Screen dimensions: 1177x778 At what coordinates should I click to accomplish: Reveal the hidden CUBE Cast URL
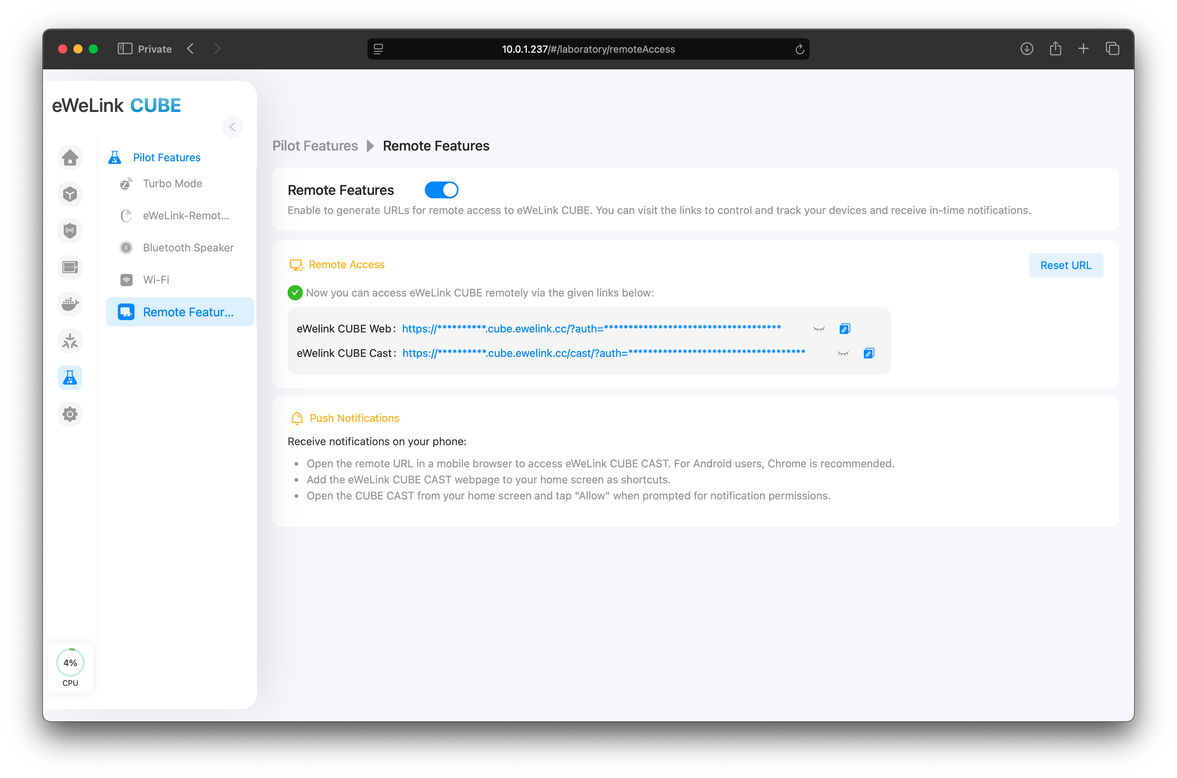(x=843, y=353)
